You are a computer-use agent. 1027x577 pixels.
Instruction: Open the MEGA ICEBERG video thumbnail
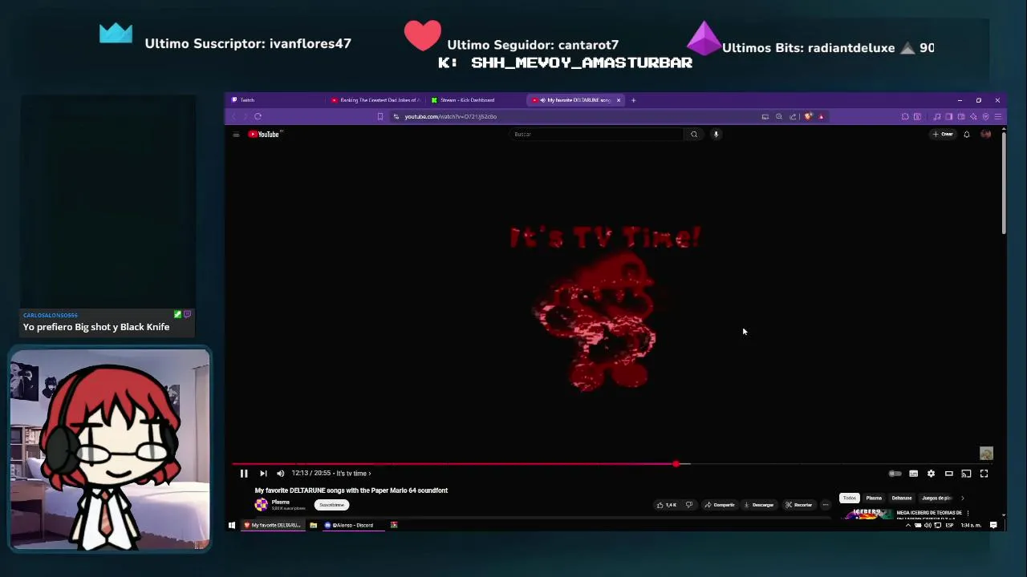(867, 514)
